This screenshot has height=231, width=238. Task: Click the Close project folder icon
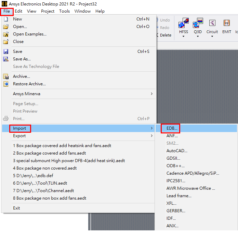(6, 42)
